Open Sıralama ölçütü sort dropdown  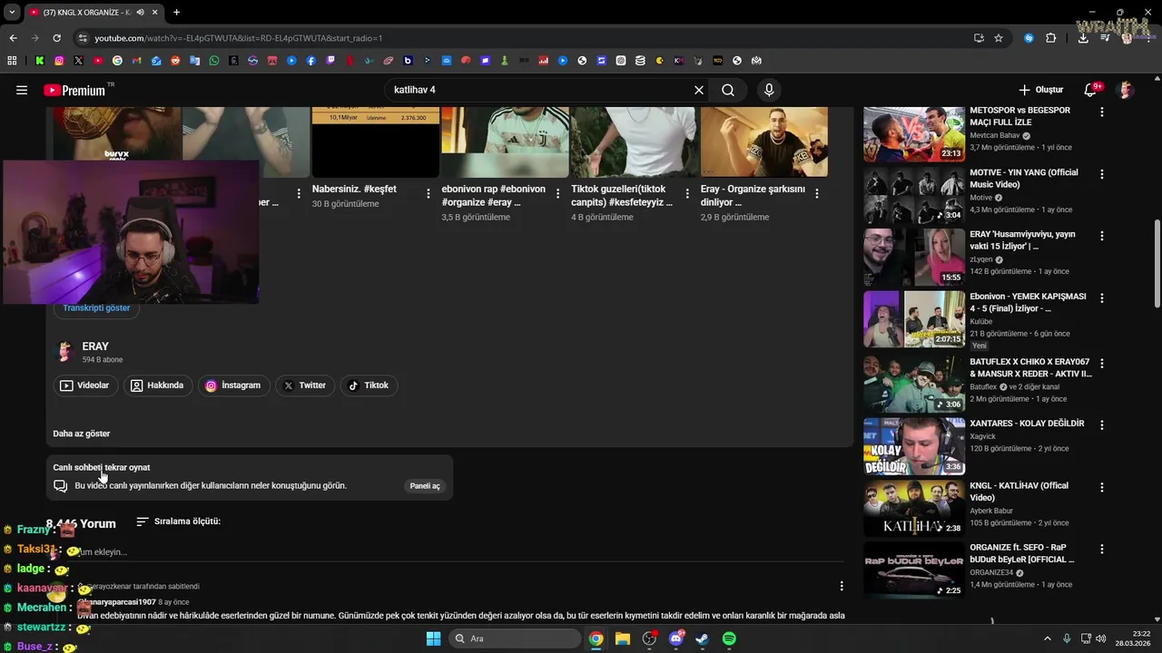tap(179, 521)
